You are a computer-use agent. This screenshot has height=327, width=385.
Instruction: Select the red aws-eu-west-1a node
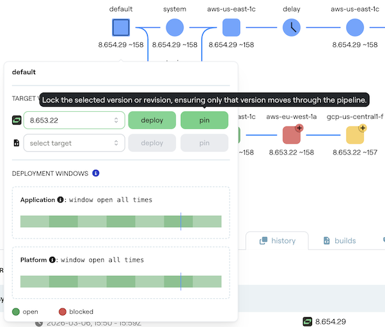tap(292, 135)
